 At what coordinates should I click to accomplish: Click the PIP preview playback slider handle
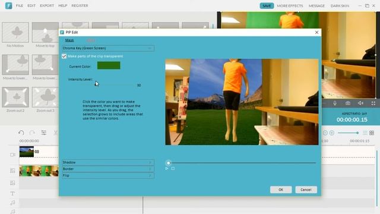pyautogui.click(x=169, y=163)
